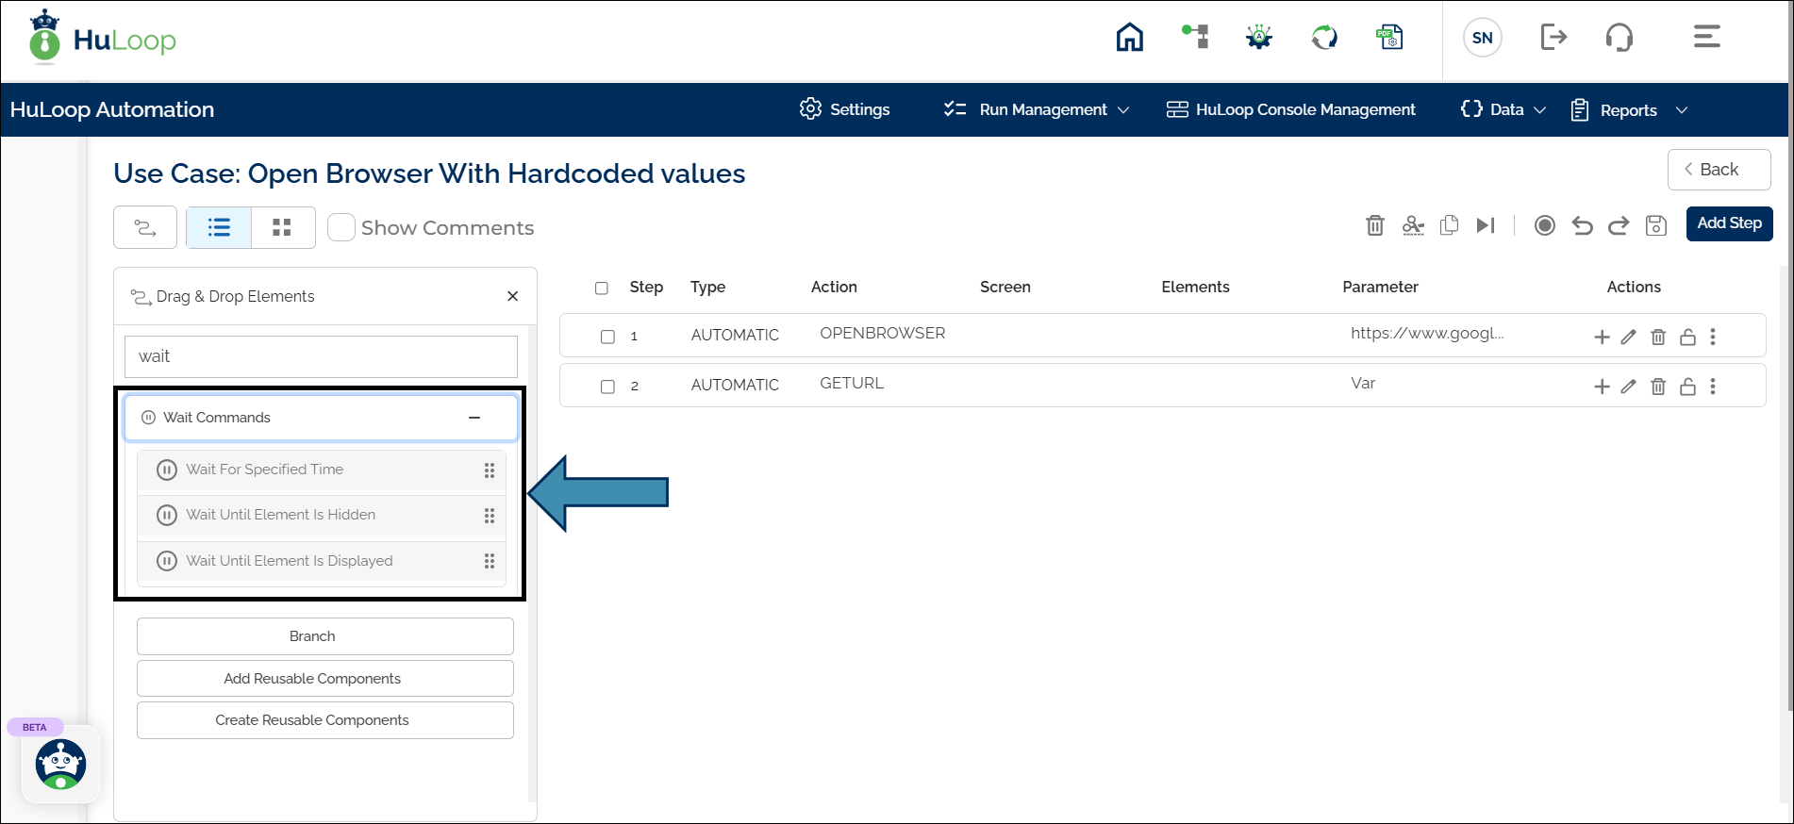The height and width of the screenshot is (824, 1794).
Task: Delete selected steps using toolbar trash icon
Action: tap(1375, 225)
